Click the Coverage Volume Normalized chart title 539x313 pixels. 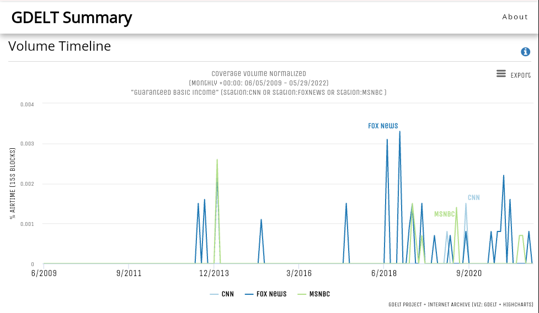(259, 73)
